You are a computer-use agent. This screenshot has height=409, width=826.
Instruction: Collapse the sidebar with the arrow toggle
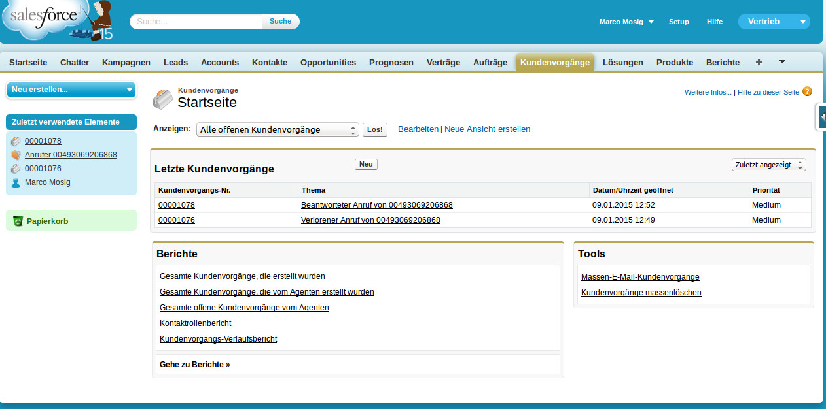coord(822,116)
